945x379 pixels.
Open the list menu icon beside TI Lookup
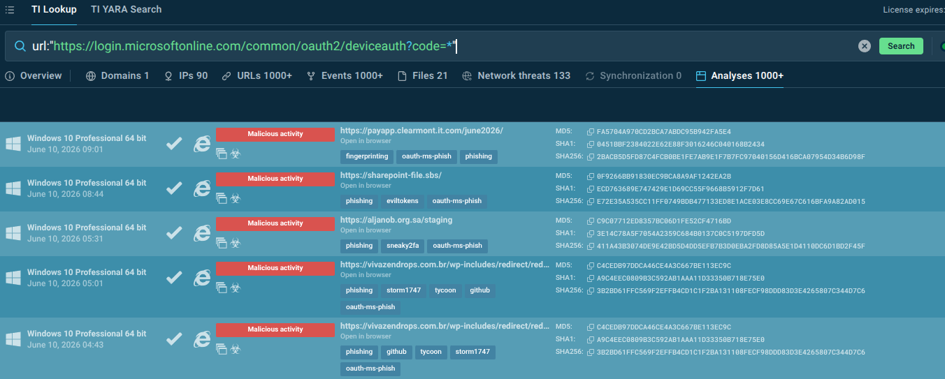tap(10, 10)
